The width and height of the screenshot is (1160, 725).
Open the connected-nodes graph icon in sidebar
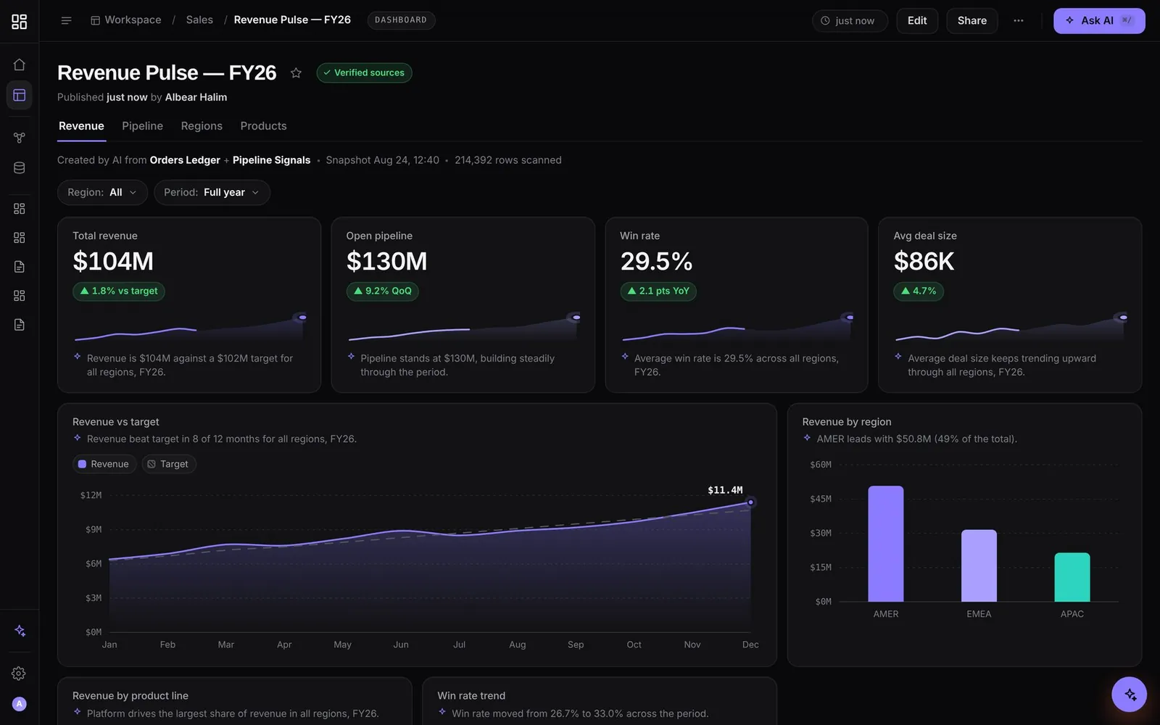point(20,138)
